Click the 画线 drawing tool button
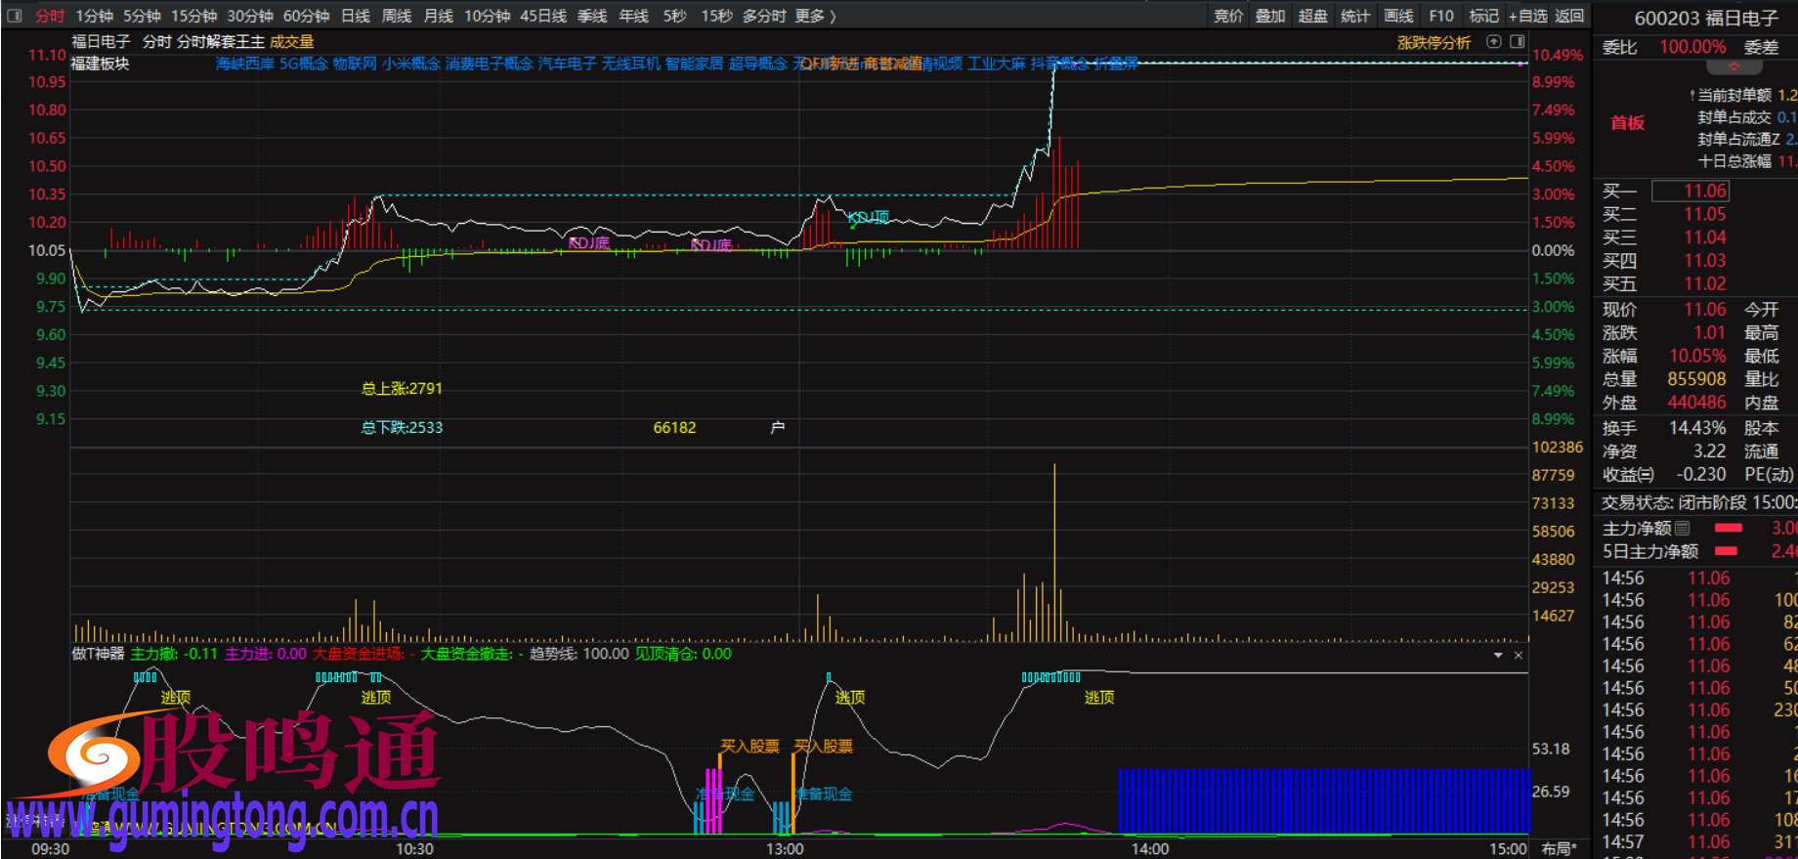This screenshot has width=1798, height=859. point(1398,16)
